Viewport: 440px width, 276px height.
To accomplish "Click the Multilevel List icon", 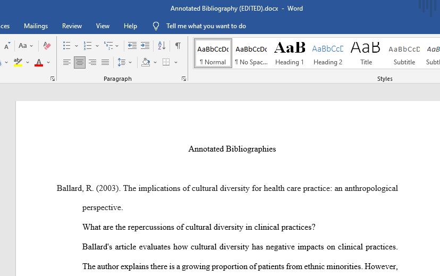I will (108, 46).
